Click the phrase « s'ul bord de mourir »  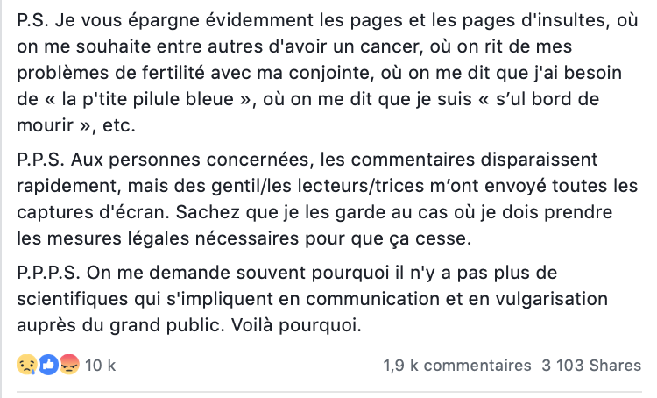pos(308,112)
